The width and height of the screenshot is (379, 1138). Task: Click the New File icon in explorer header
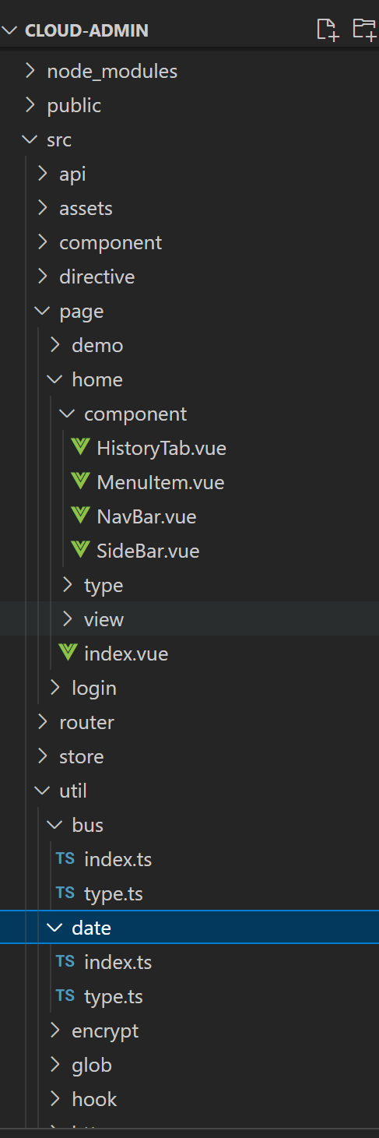[x=328, y=30]
